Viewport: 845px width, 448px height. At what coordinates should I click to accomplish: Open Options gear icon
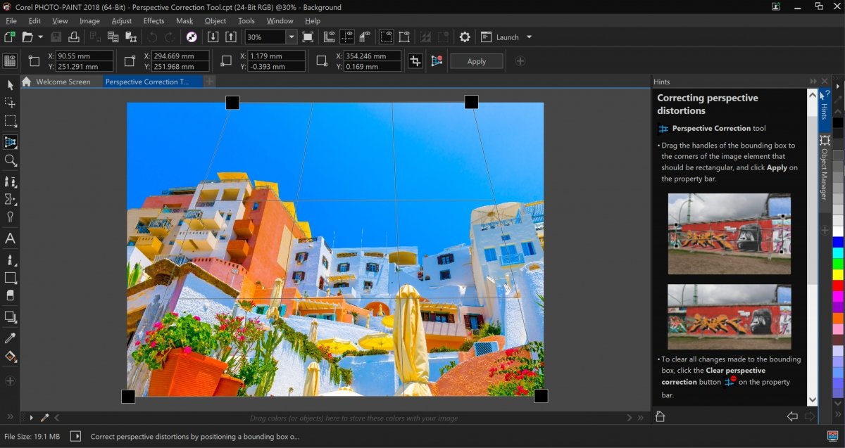click(465, 37)
